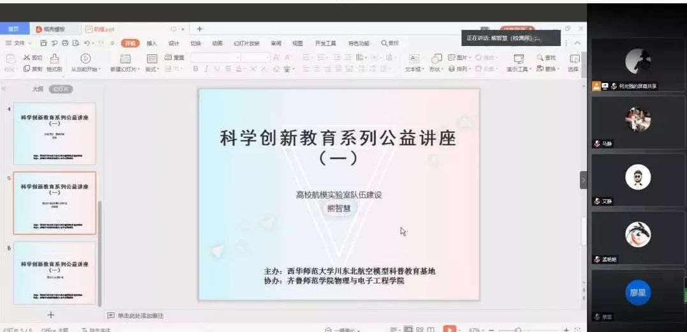This screenshot has width=687, height=332.
Task: Switch to the Design (设计) tab
Action: click(174, 43)
